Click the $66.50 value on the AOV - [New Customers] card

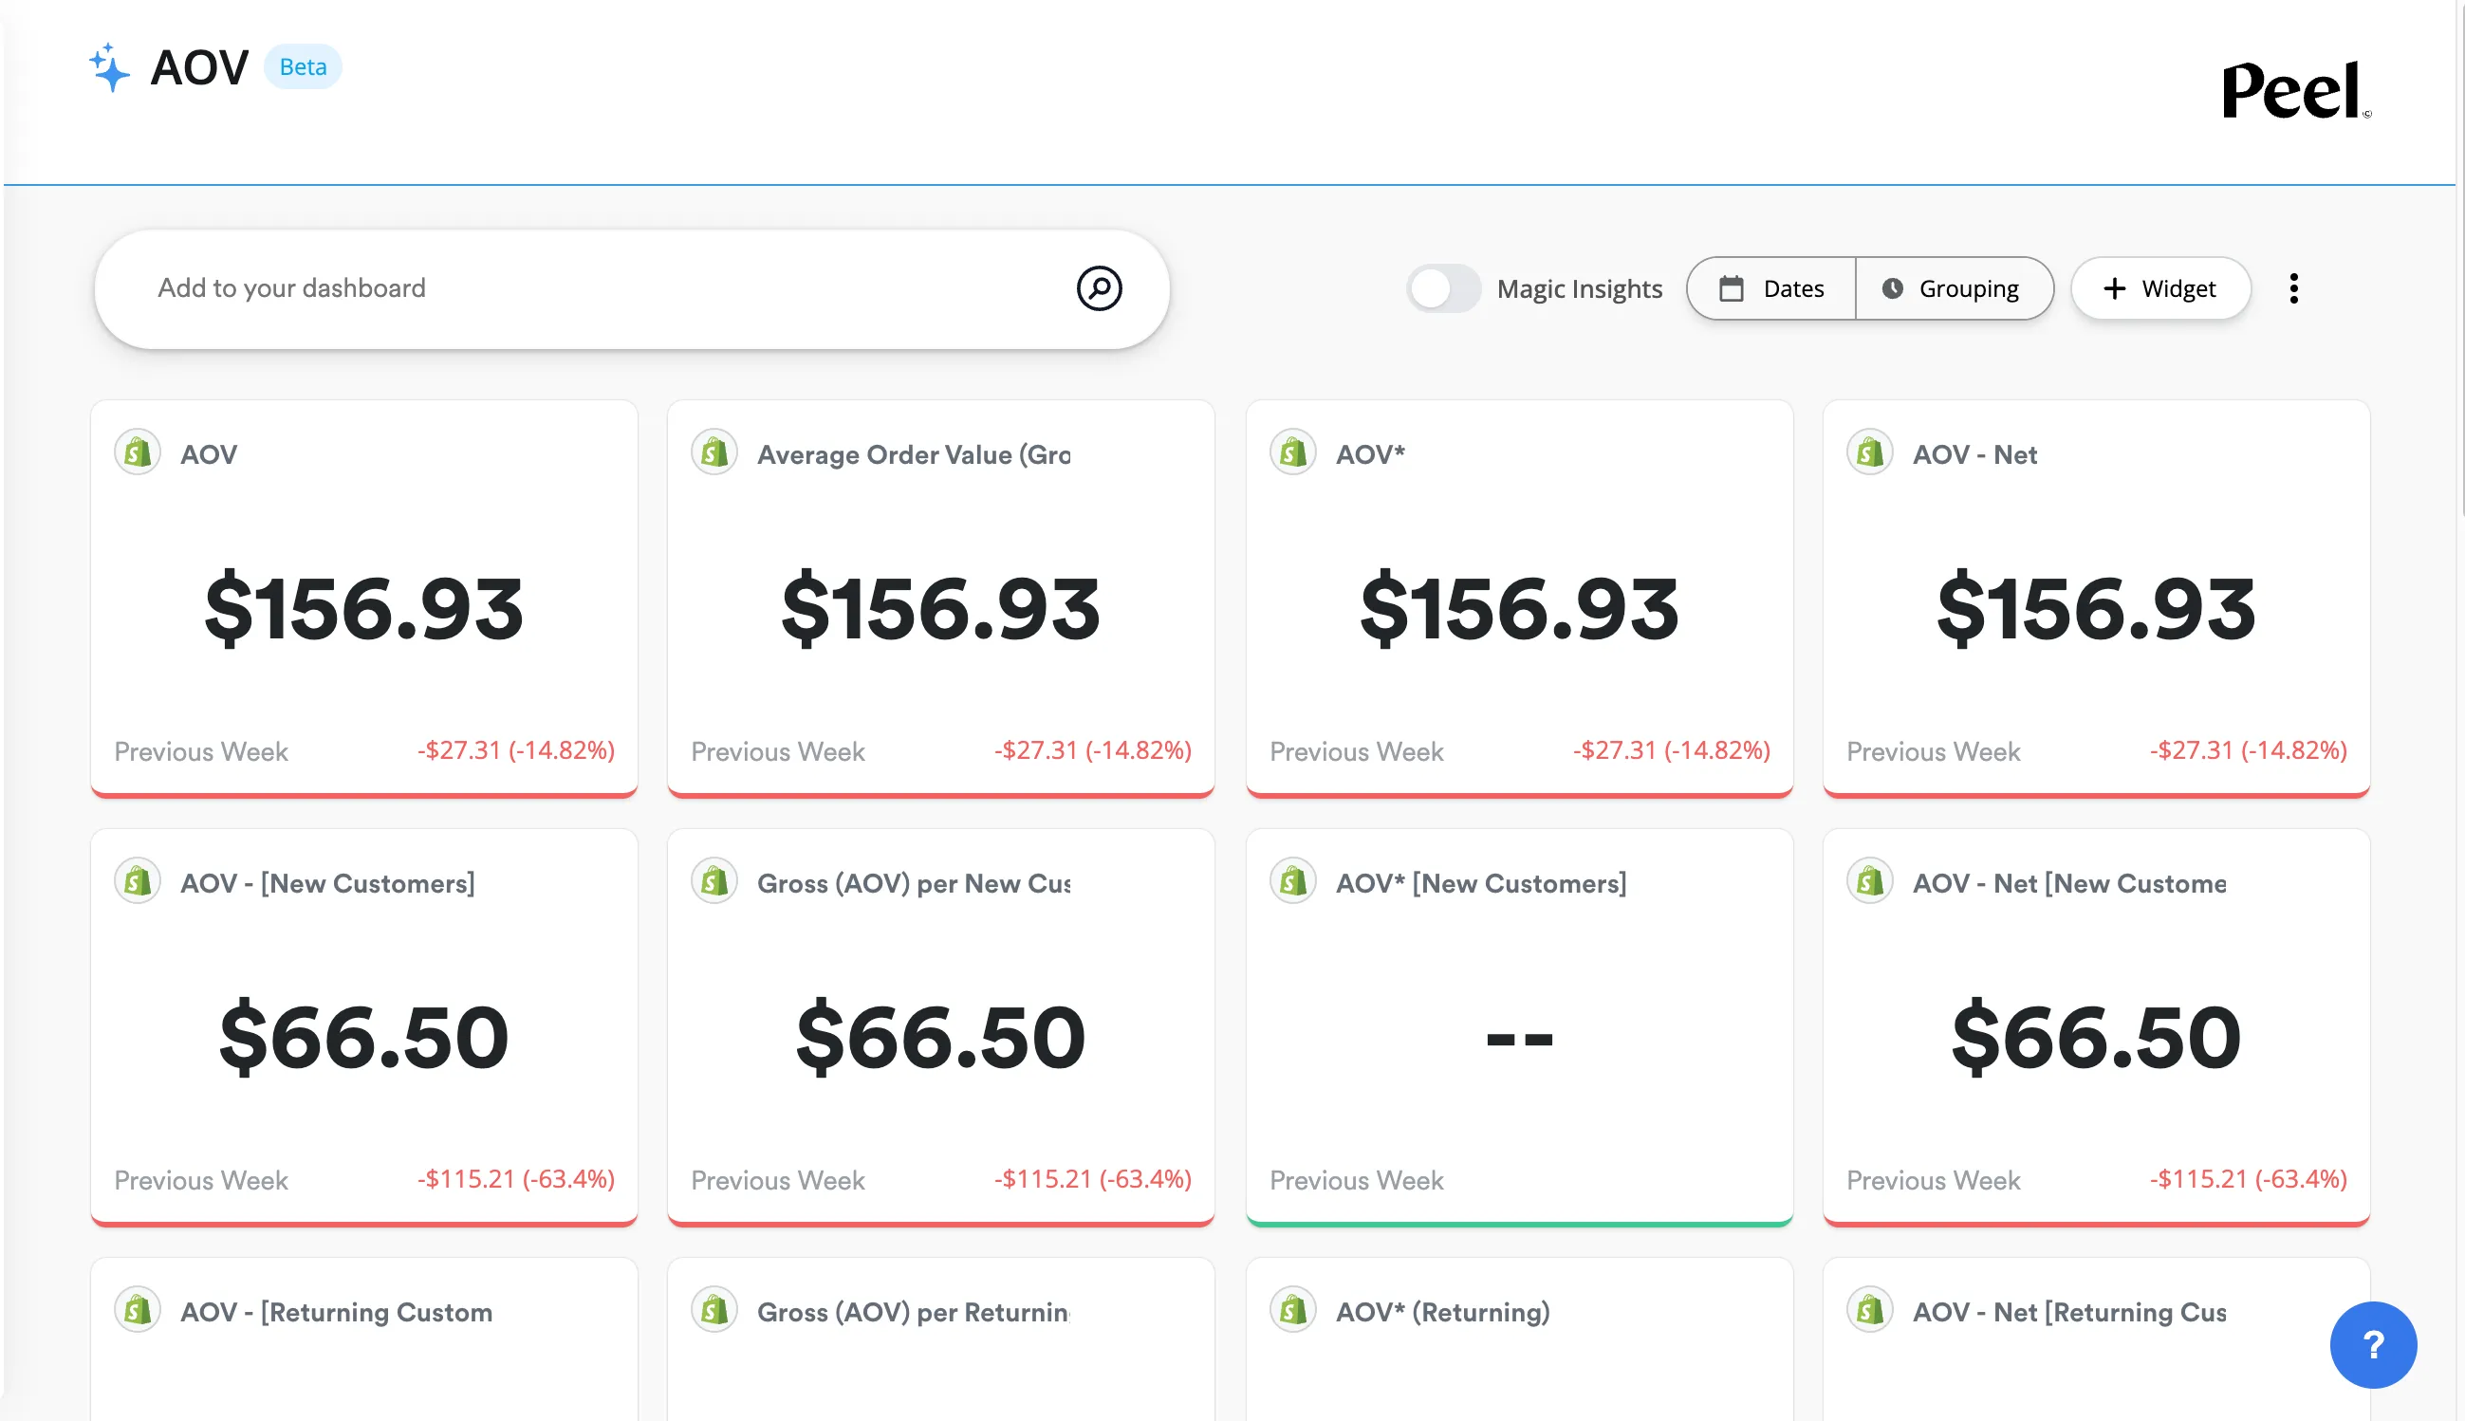[364, 1038]
